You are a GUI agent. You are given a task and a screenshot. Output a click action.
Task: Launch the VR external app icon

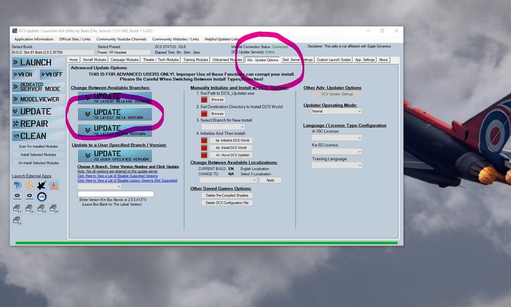coord(42,197)
